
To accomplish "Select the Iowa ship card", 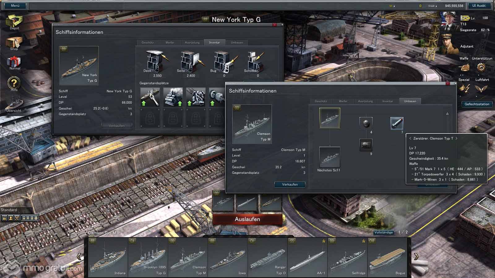I will [228, 257].
